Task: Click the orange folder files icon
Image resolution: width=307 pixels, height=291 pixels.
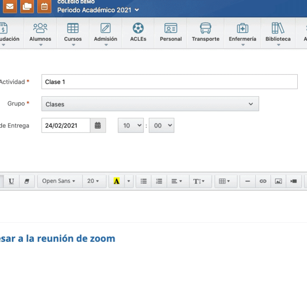Action: click(x=27, y=7)
